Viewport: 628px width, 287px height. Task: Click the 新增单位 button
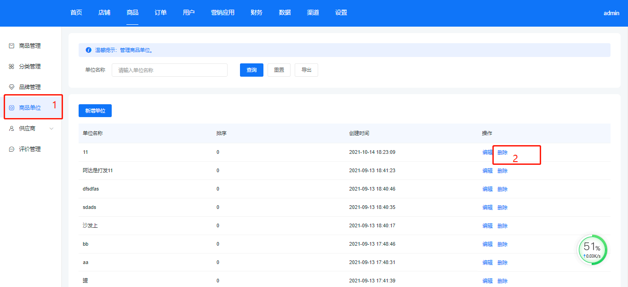(x=95, y=111)
